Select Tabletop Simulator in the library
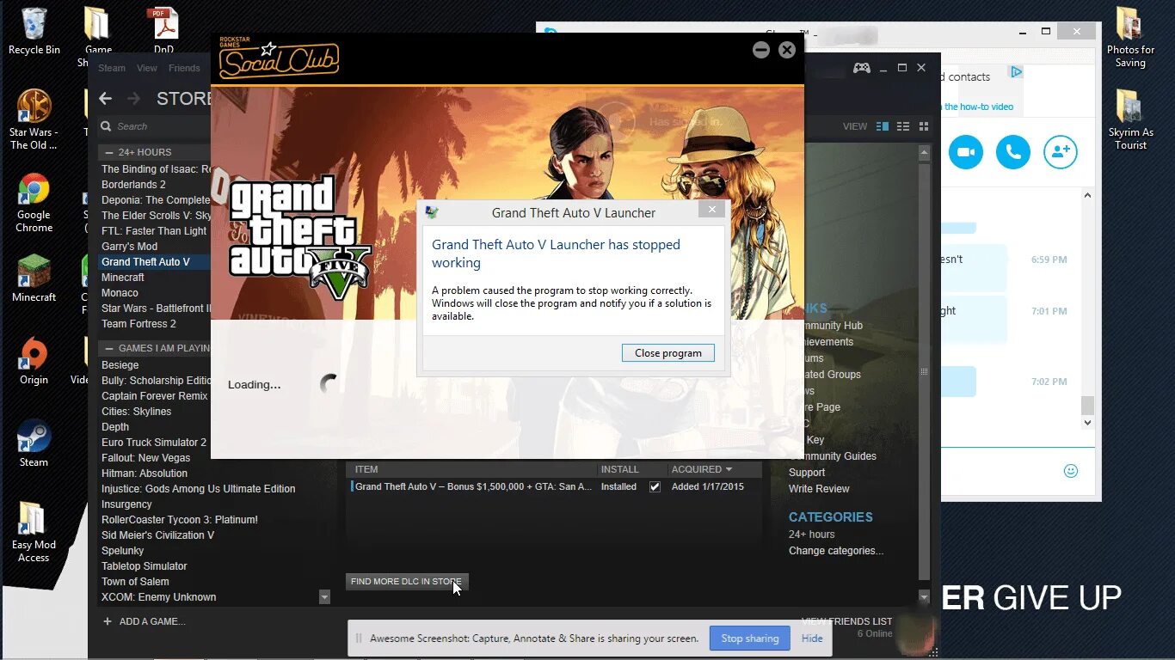This screenshot has width=1175, height=660. tap(144, 566)
